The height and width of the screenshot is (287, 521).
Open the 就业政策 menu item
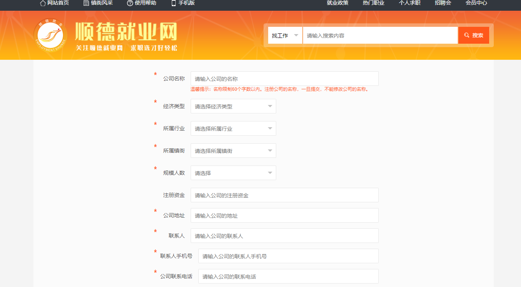pos(338,3)
